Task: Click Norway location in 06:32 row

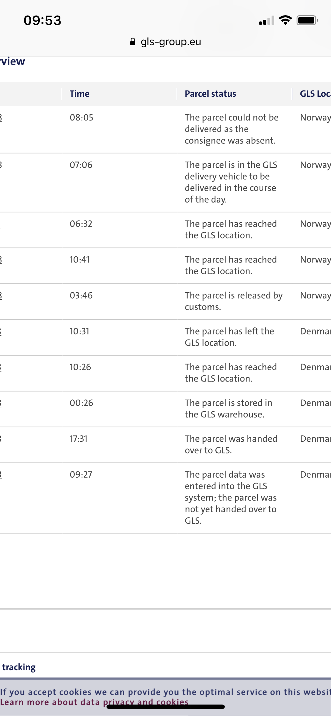Action: [x=315, y=224]
